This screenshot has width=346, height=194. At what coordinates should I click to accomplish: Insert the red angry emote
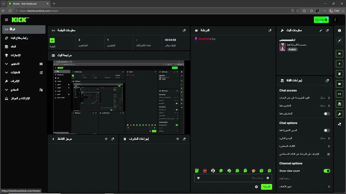(205, 171)
